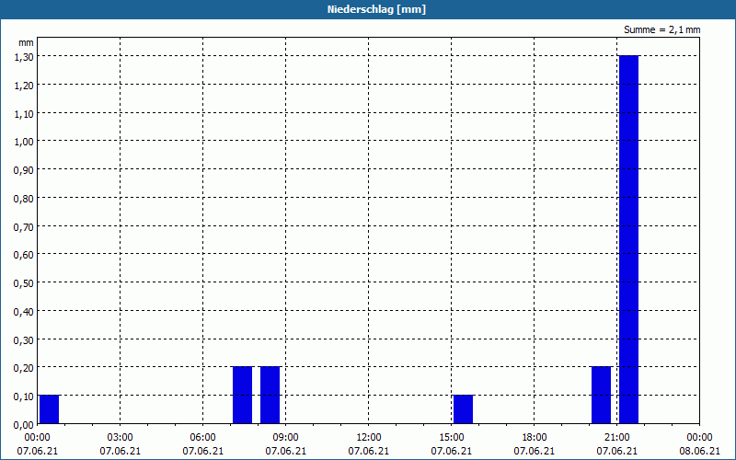Viewport: 736px width, 460px height.
Task: Select the 0,20 mm bar before 21:00
Action: (602, 396)
